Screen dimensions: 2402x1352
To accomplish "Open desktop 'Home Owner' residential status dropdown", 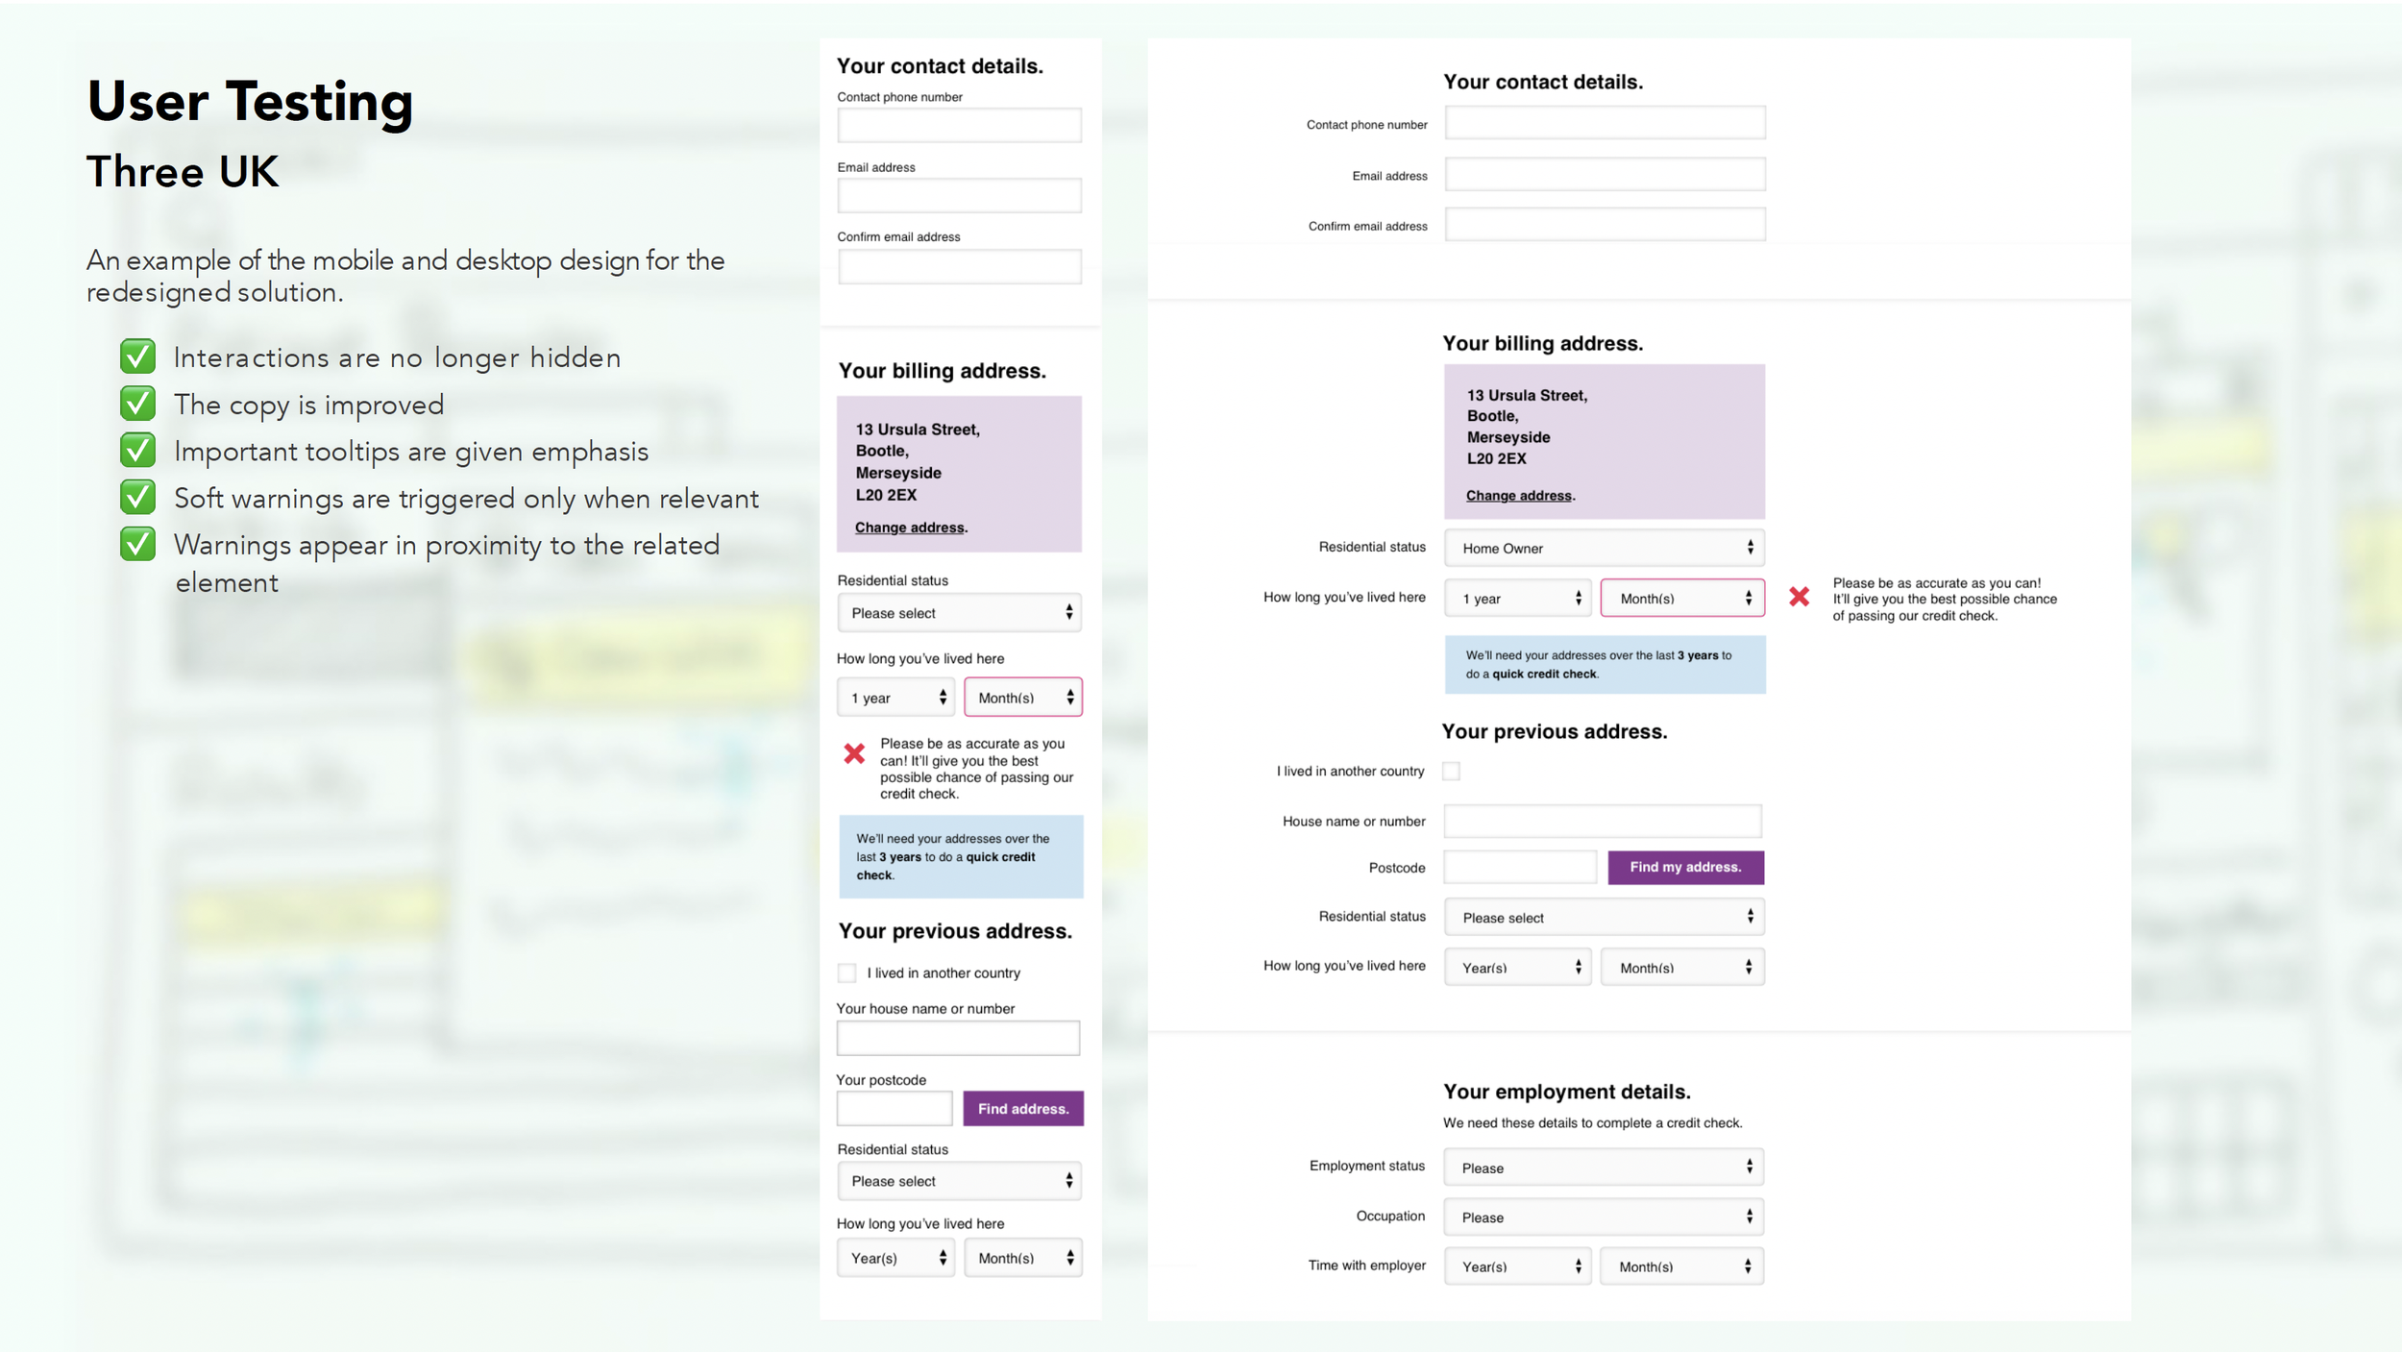I will [1604, 548].
